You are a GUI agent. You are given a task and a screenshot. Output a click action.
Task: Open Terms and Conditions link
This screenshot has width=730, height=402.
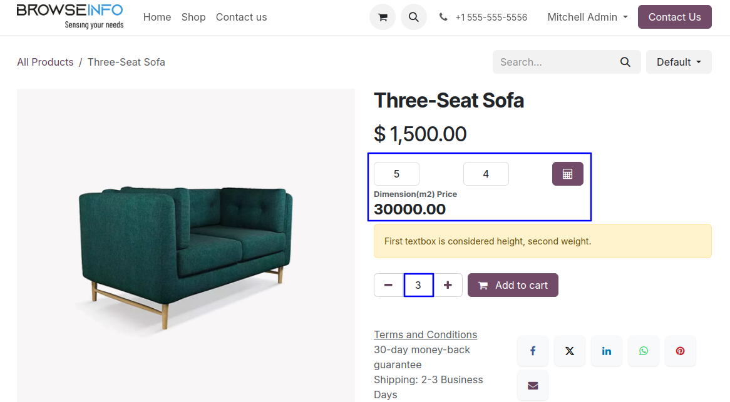click(425, 334)
